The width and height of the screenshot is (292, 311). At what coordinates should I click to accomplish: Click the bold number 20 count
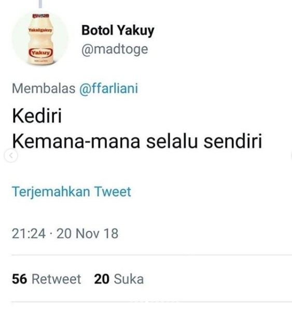pos(102,279)
